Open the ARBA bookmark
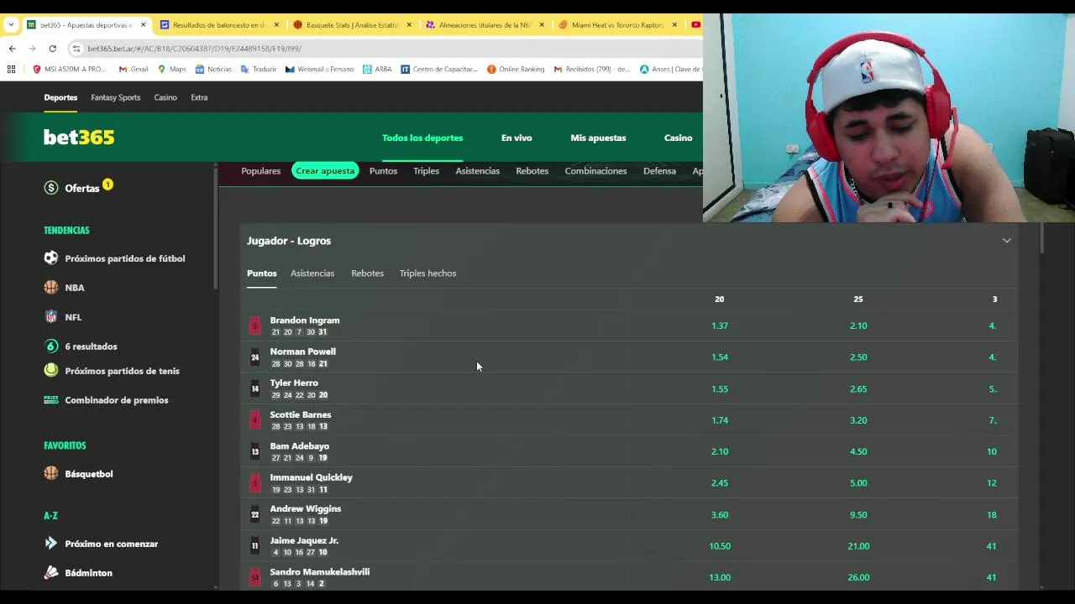Image resolution: width=1075 pixels, height=604 pixels. coord(377,70)
